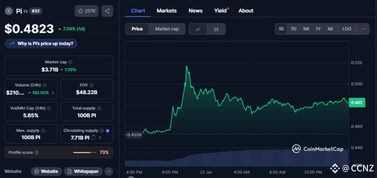The image size is (377, 178).
Task: Show Market cap info tooltip icon
Action: pyautogui.click(x=70, y=62)
